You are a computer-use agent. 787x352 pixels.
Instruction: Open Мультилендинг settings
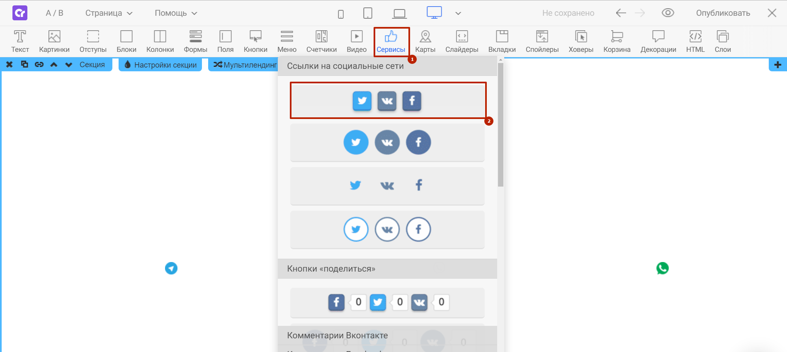pyautogui.click(x=245, y=65)
